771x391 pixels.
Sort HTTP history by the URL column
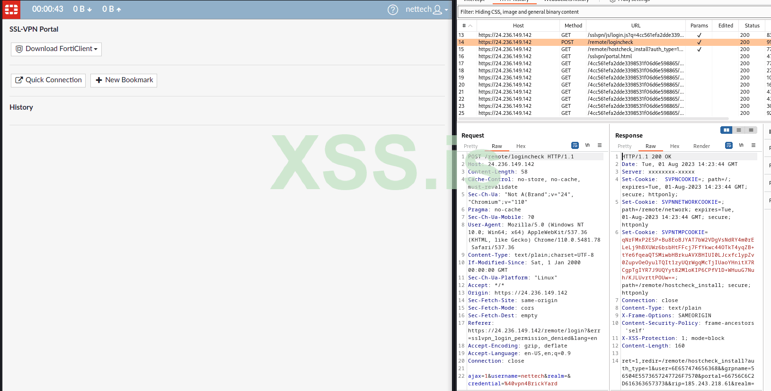tap(636, 26)
